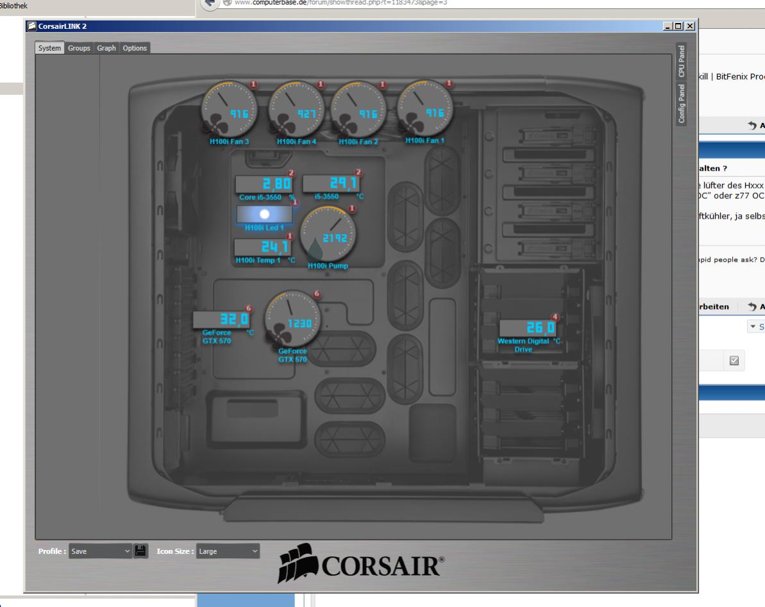
Task: Click the badge 4 on Western Digital Drive
Action: (x=555, y=317)
